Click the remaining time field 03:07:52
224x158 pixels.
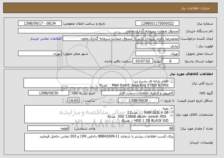click(143, 61)
